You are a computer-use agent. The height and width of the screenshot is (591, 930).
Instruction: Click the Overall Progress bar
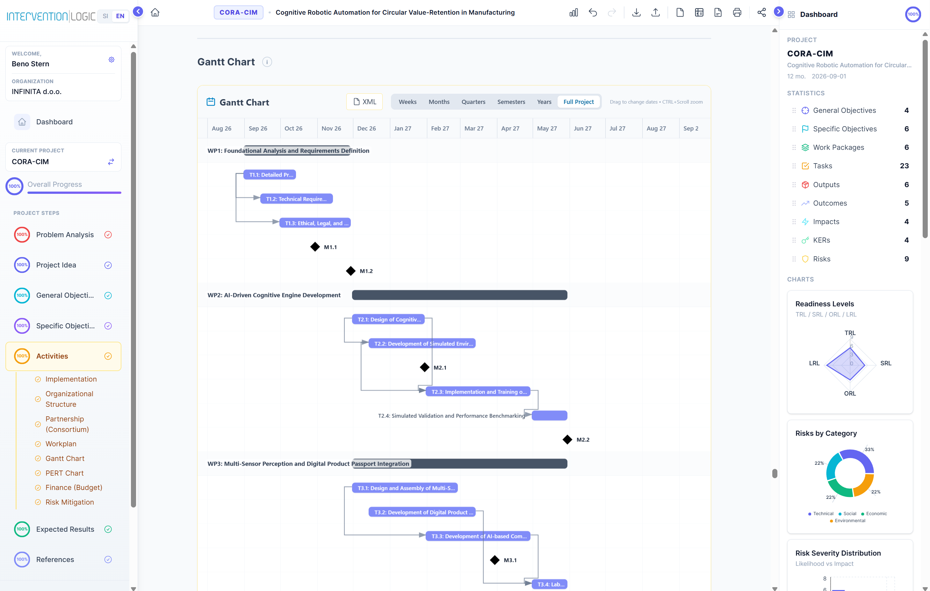coord(74,192)
